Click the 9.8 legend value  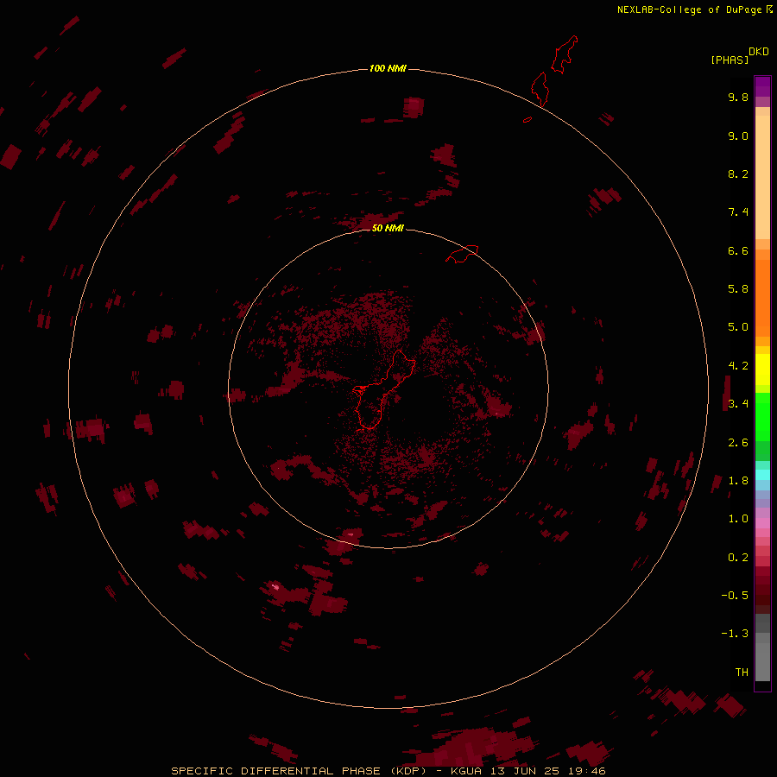click(738, 97)
